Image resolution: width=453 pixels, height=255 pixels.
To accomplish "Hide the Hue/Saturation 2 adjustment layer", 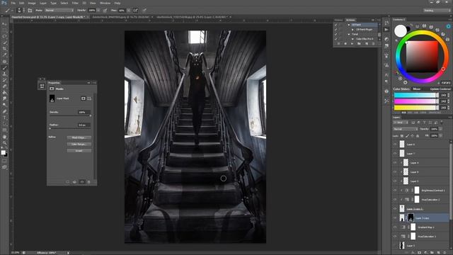I will pos(395,200).
